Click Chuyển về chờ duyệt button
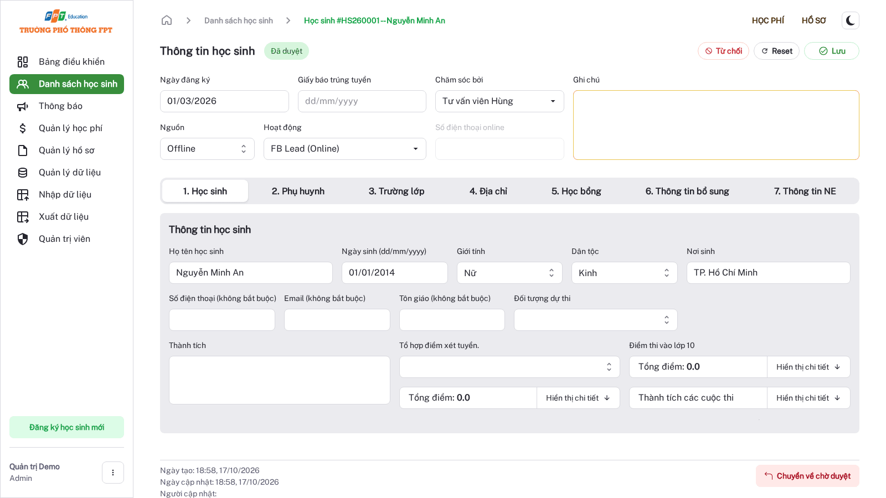886x498 pixels. pyautogui.click(x=807, y=476)
